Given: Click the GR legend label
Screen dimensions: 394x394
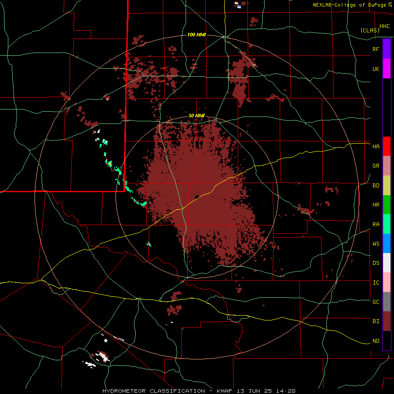Looking at the screenshot, I should (376, 166).
